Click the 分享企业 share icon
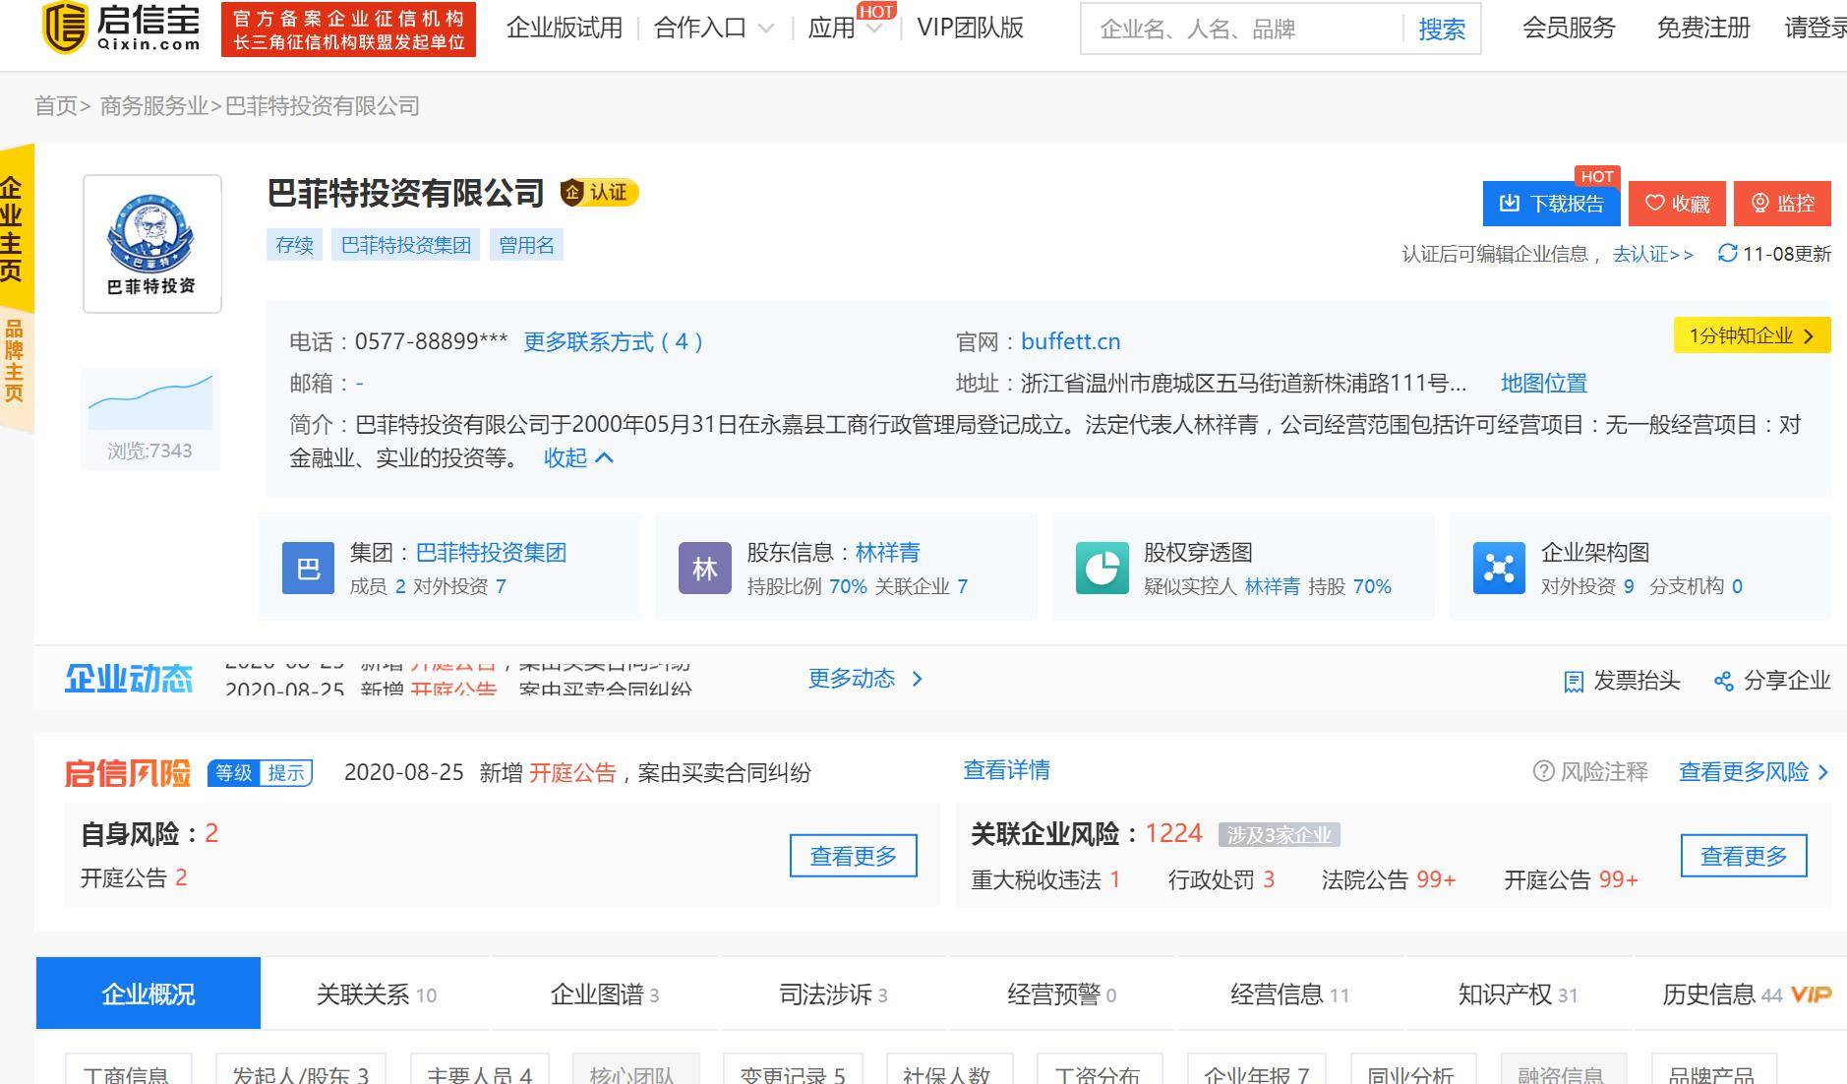 pyautogui.click(x=1723, y=680)
